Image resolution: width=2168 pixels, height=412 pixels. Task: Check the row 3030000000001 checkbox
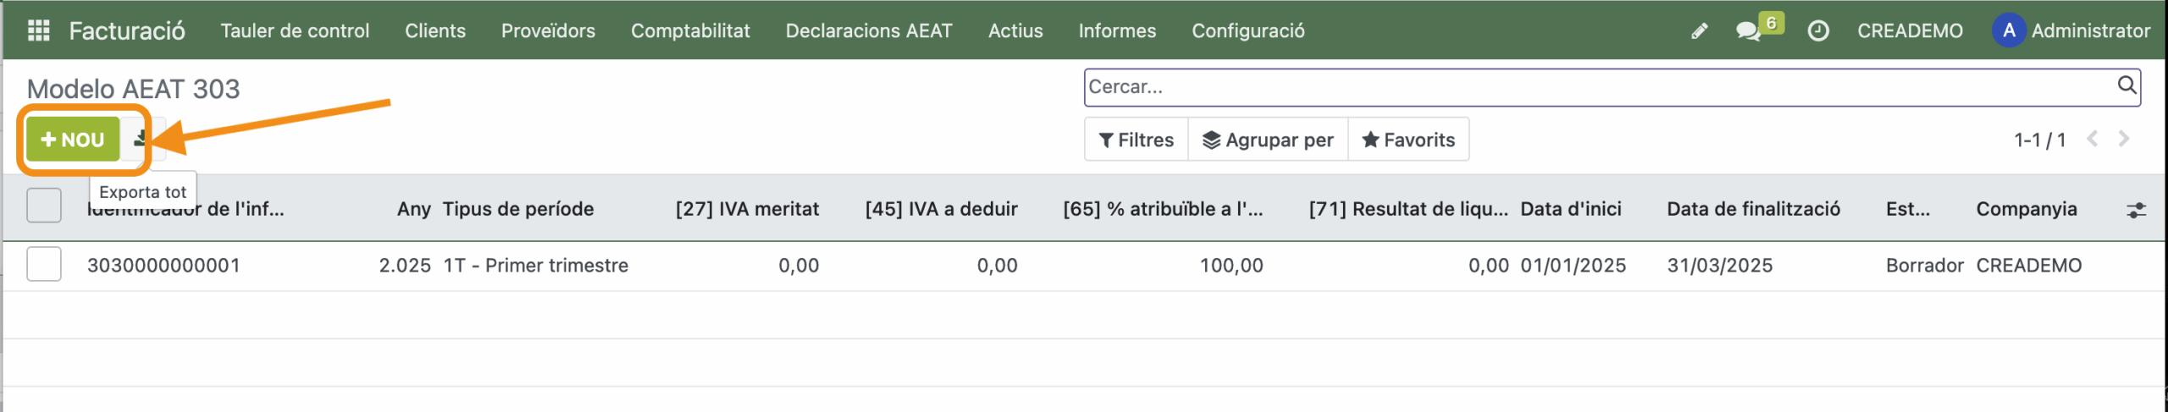point(44,265)
